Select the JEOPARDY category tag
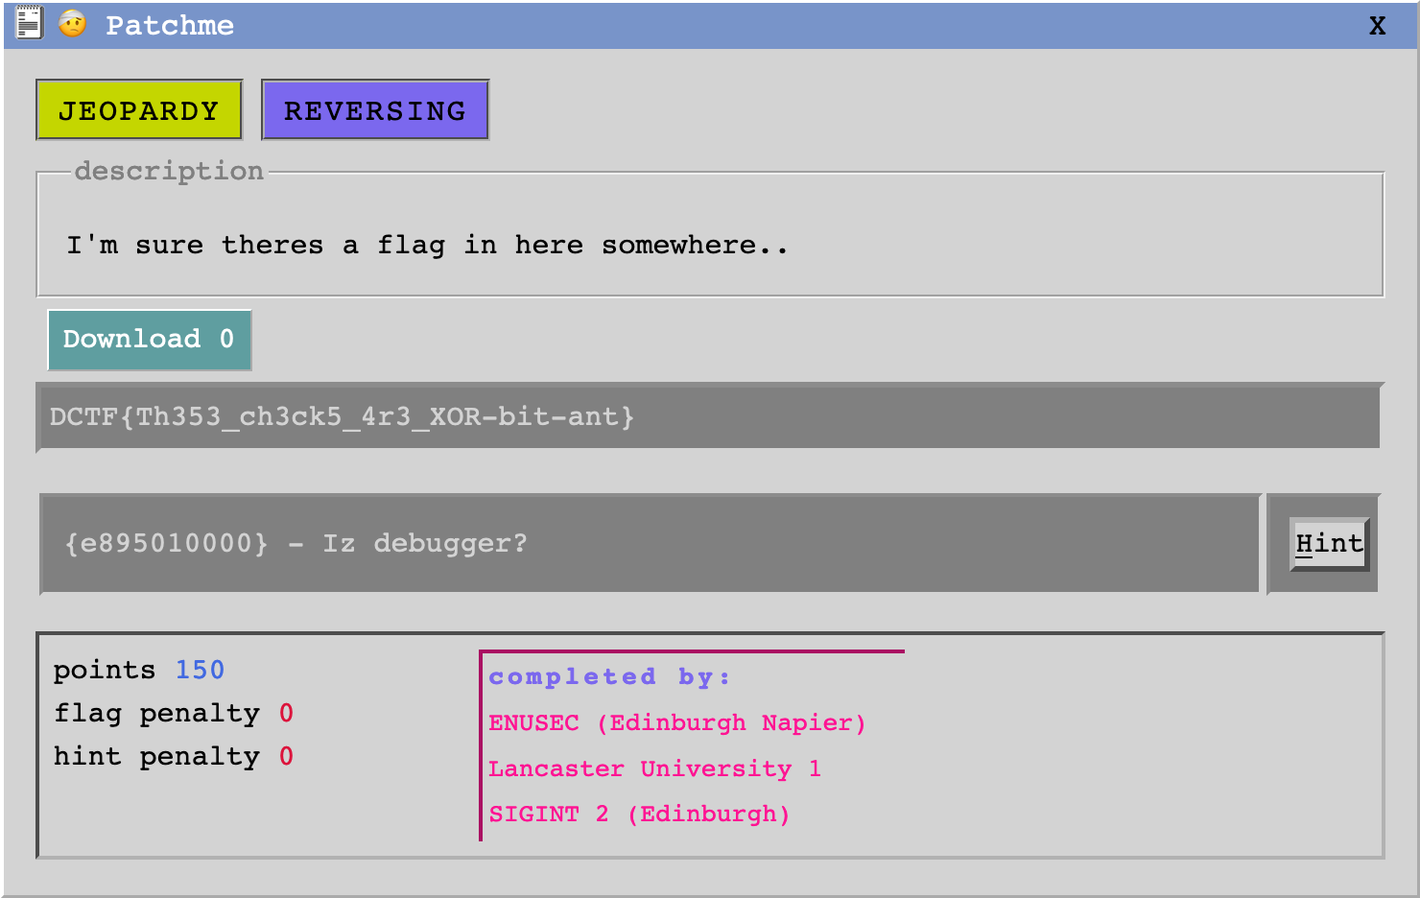This screenshot has height=898, width=1420. pyautogui.click(x=138, y=109)
